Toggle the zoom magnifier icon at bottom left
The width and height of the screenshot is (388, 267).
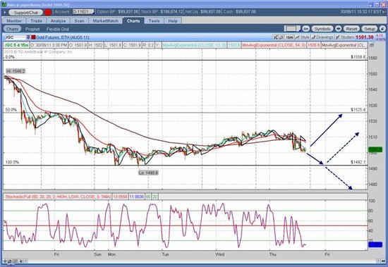pos(10,261)
